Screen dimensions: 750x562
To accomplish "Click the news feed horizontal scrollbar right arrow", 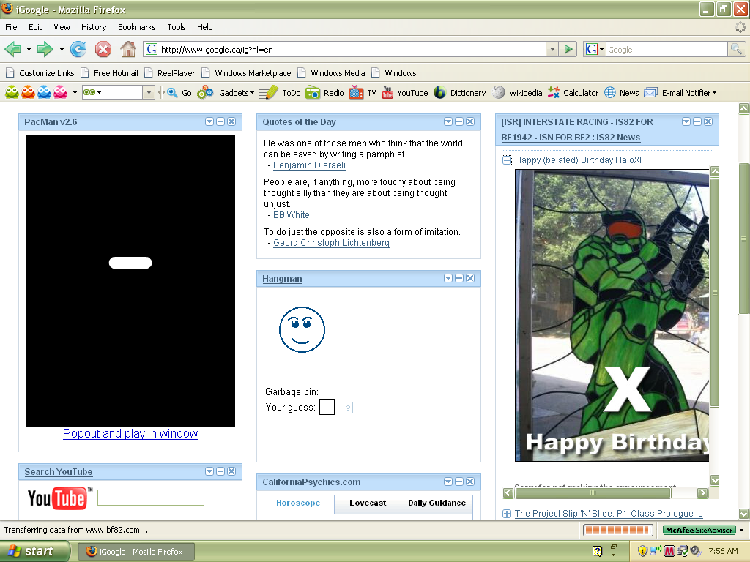I will point(702,492).
